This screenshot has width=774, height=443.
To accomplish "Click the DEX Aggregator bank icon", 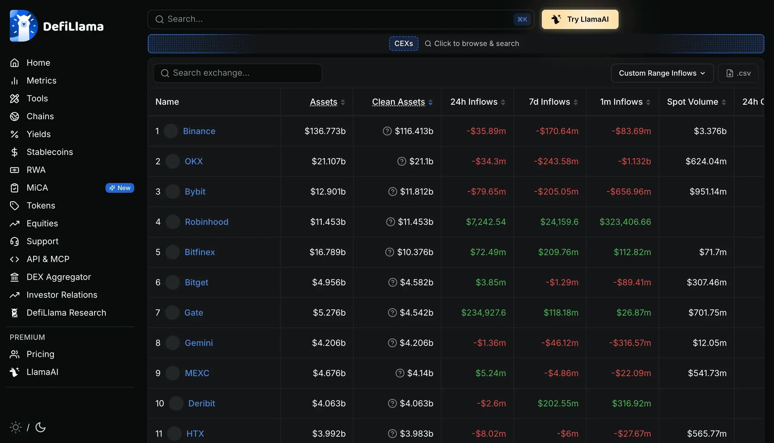I will click(x=14, y=277).
